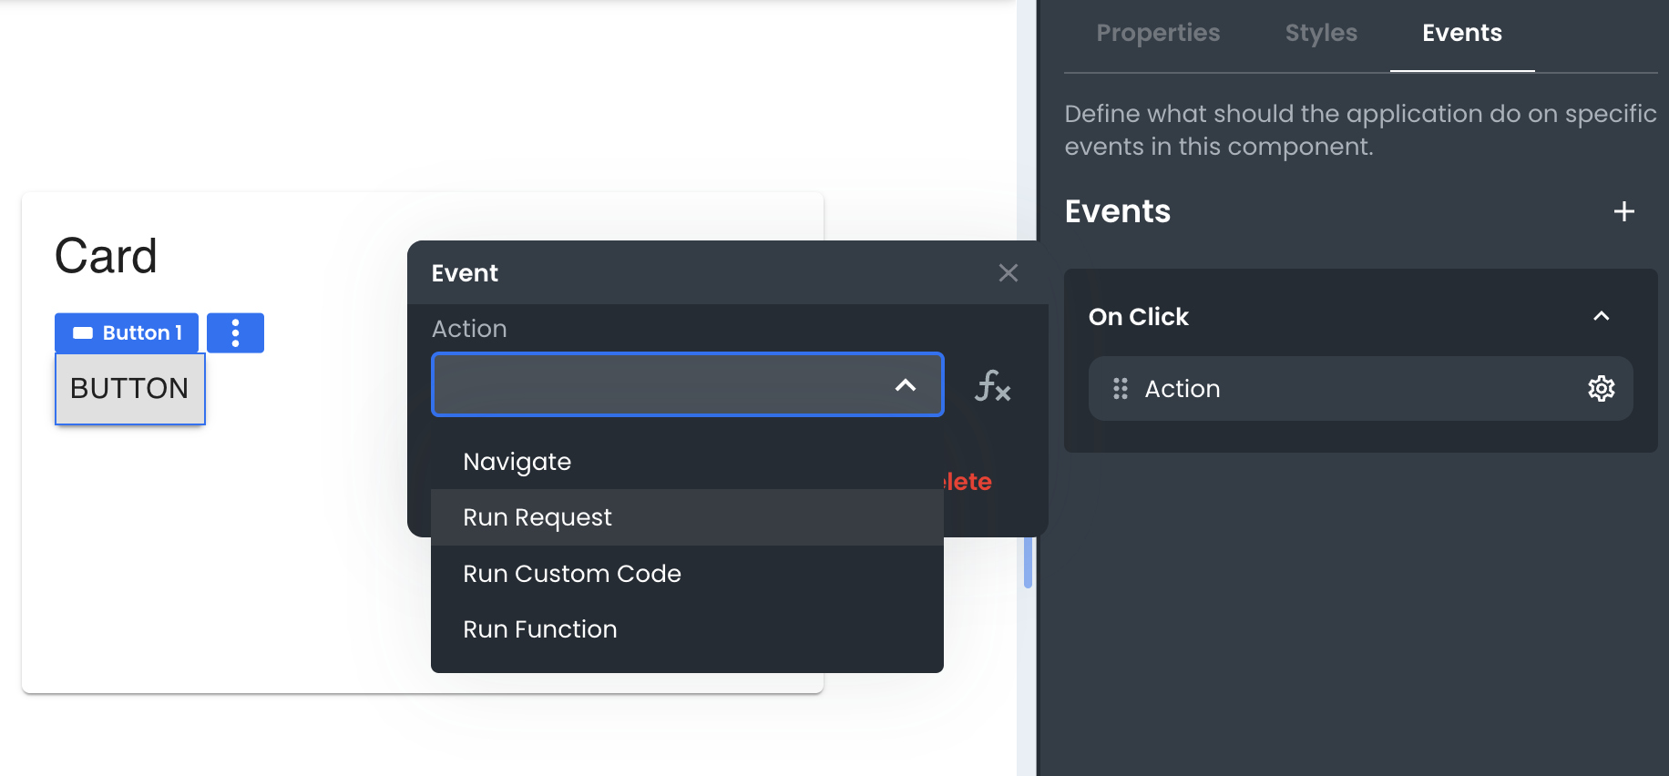Toggle the fx formula icon
Viewport: 1669px width, 776px height.
click(x=992, y=386)
